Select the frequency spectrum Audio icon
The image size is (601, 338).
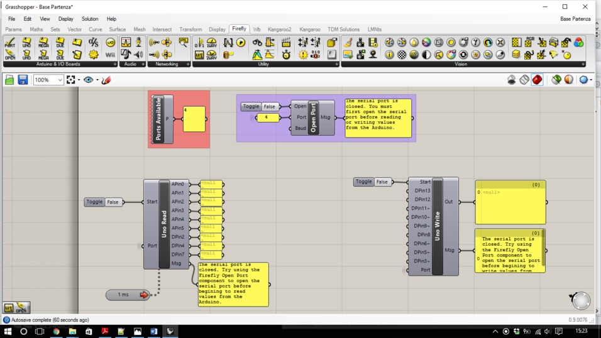tap(126, 43)
